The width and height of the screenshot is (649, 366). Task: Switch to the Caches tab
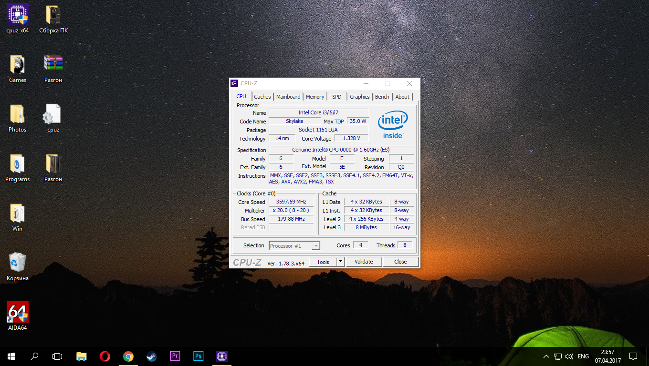pyautogui.click(x=262, y=97)
